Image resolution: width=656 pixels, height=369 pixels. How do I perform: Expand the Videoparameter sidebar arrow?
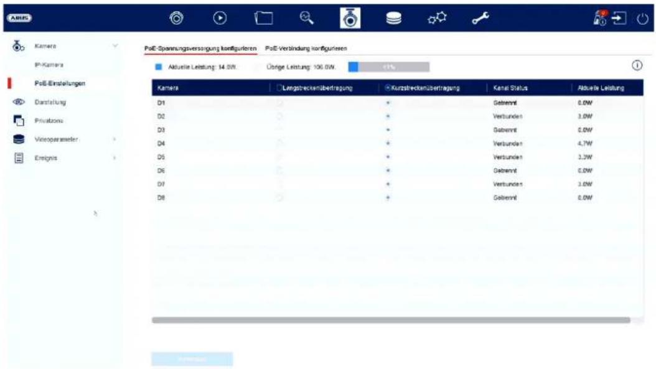(115, 139)
